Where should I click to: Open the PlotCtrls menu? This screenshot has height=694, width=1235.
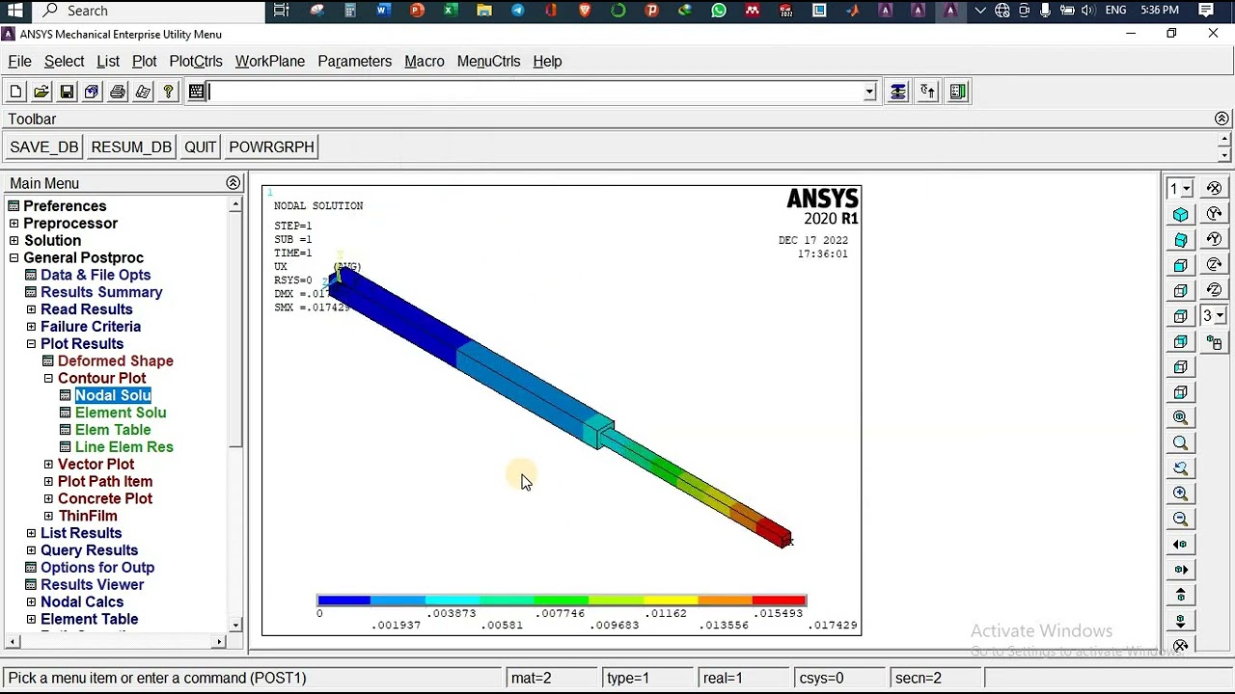click(x=196, y=61)
